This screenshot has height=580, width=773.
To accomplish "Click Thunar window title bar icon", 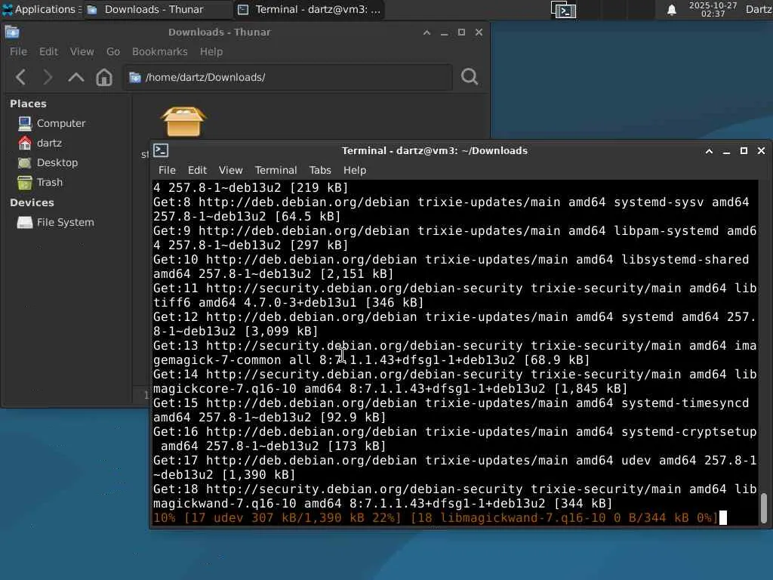I will (x=12, y=32).
